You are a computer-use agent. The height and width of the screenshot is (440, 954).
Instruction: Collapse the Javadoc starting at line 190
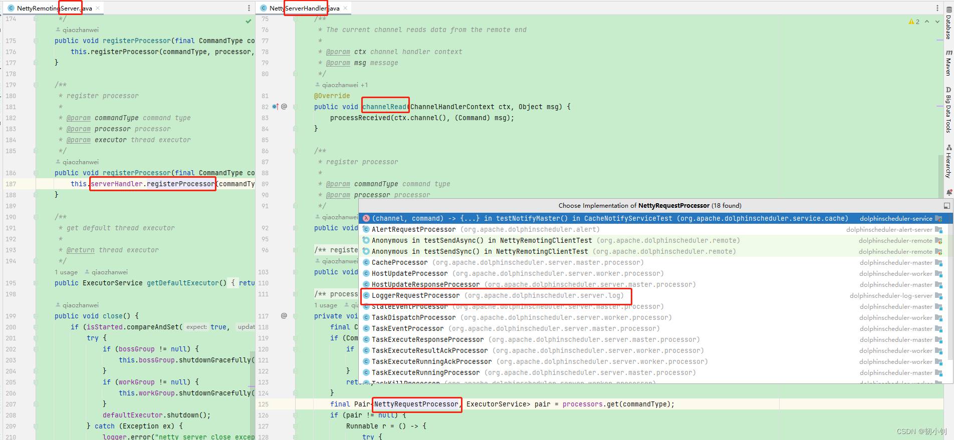tap(36, 217)
